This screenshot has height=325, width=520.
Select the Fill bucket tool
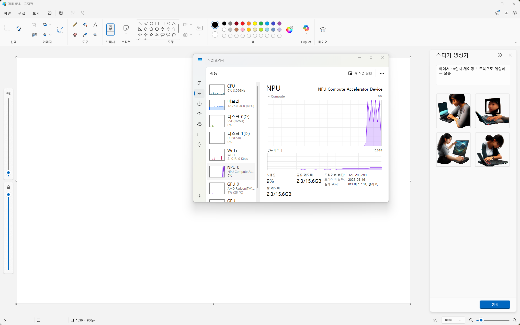[85, 25]
